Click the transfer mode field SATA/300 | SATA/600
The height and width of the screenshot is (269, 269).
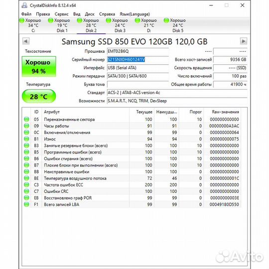[x=138, y=76]
